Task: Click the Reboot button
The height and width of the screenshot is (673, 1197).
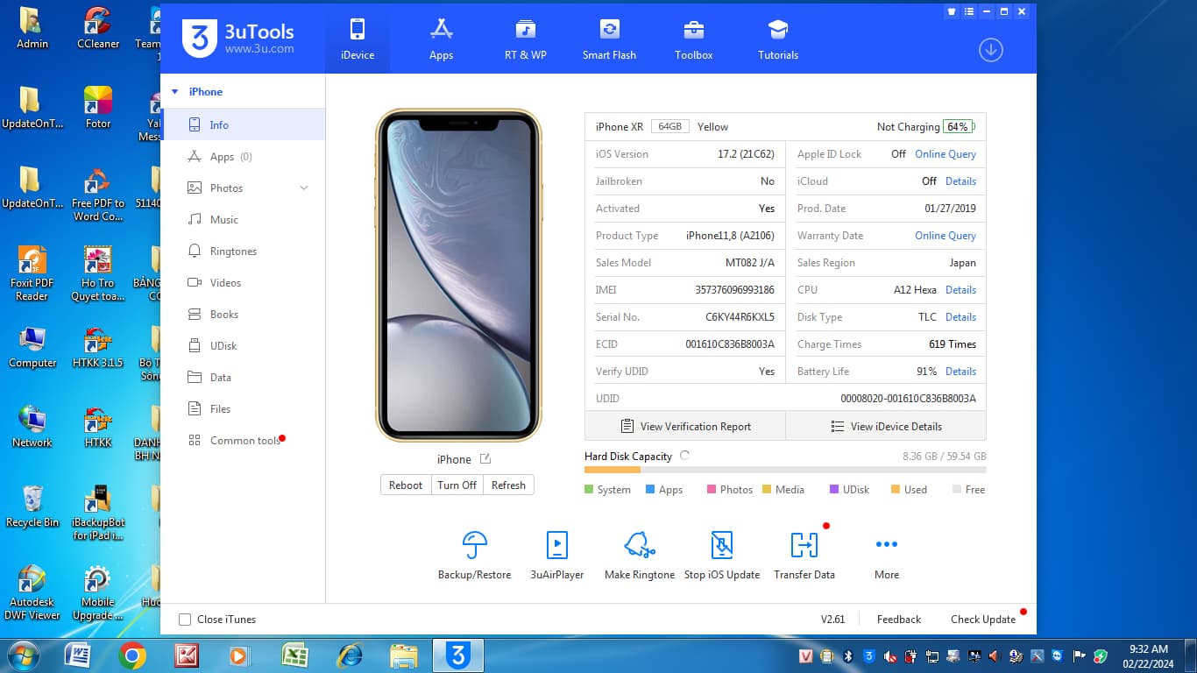Action: 406,485
